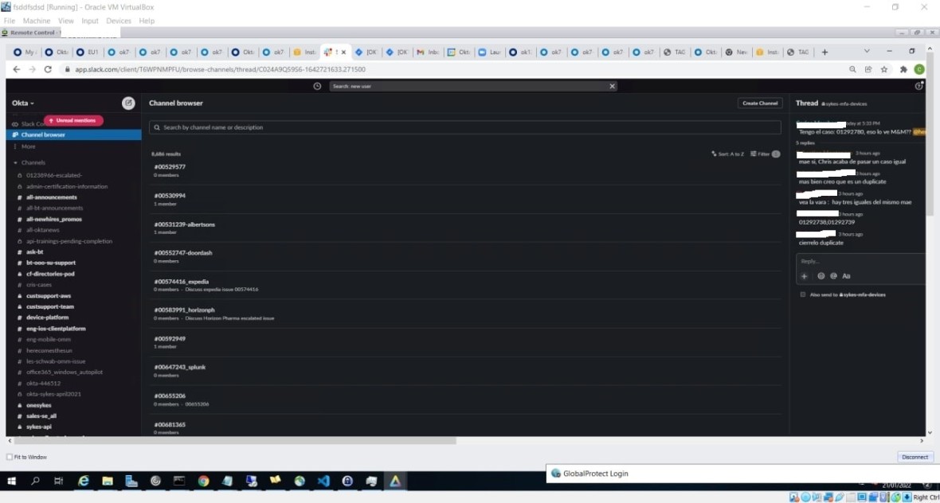Open ask-bt channel in sidebar
Viewport: 940px width, 503px height.
pyautogui.click(x=35, y=252)
